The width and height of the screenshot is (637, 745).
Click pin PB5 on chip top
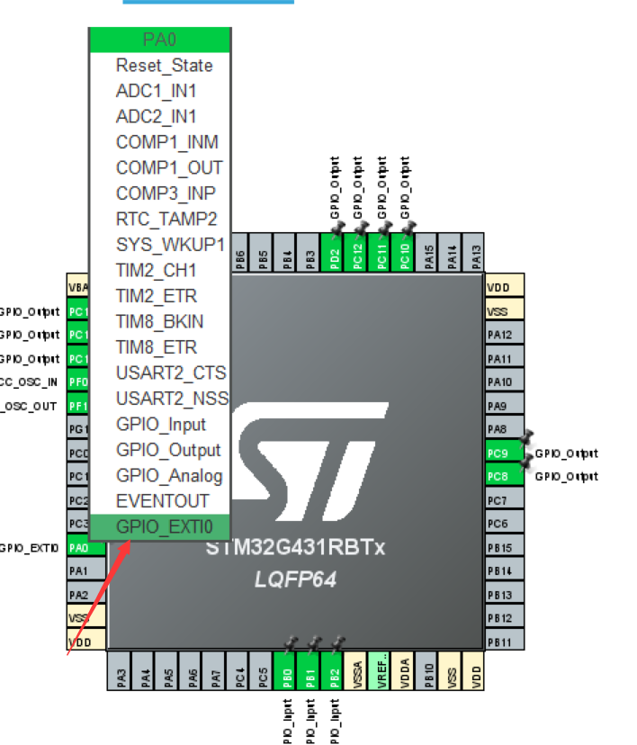pyautogui.click(x=261, y=253)
